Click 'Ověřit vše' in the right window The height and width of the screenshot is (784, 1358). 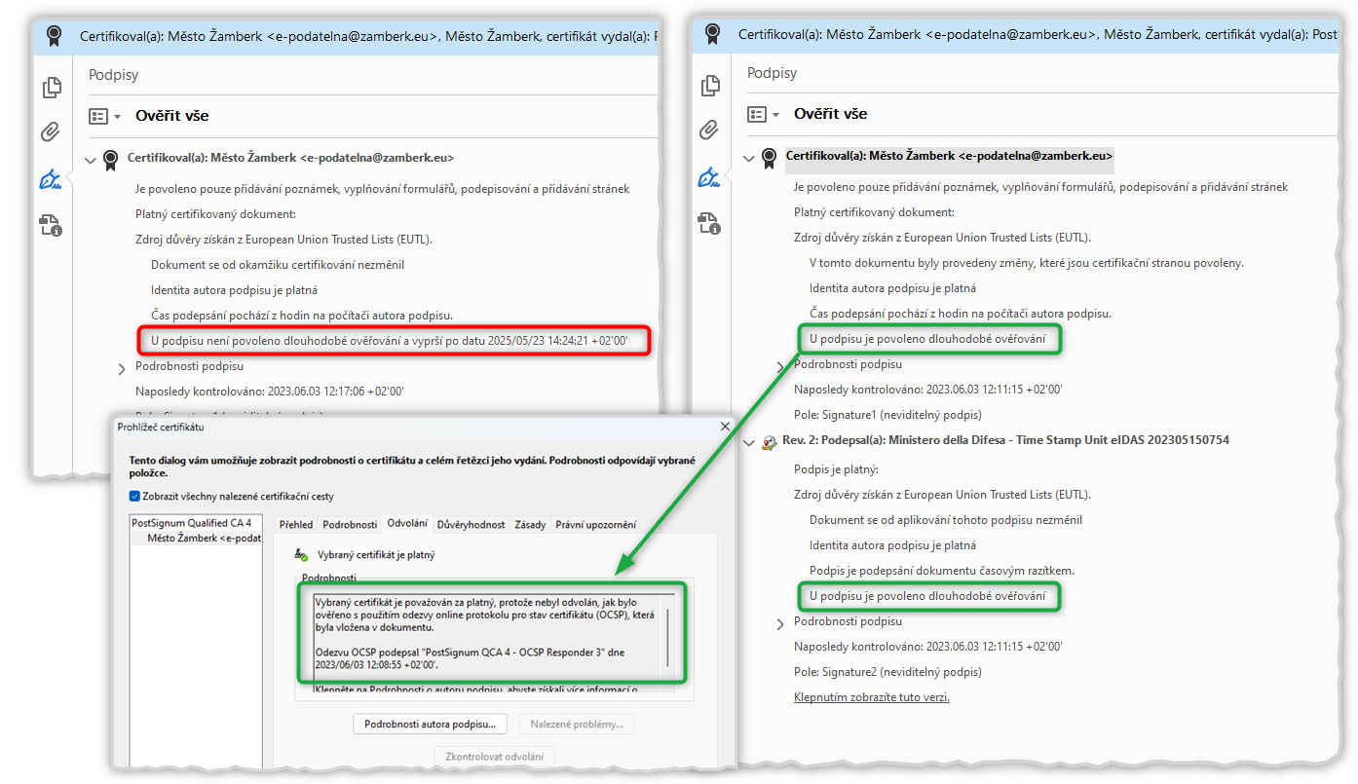click(x=831, y=114)
